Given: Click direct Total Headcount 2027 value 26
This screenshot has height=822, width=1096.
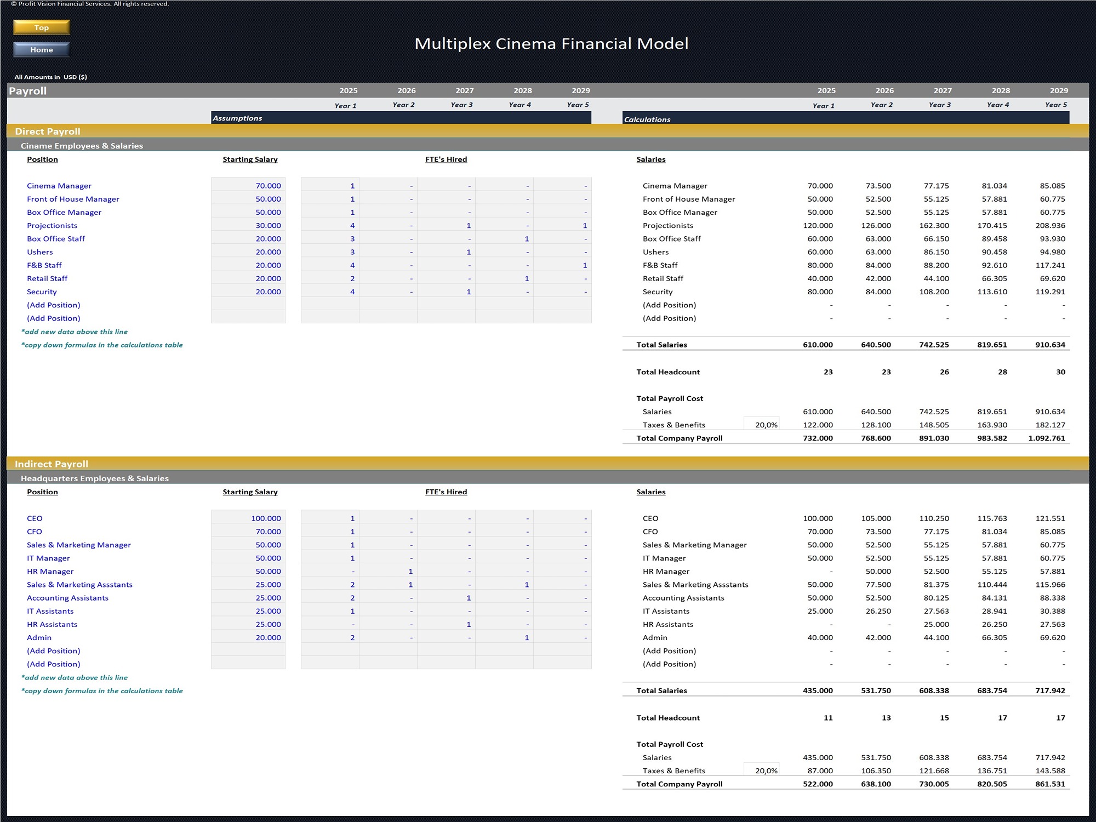Looking at the screenshot, I should (944, 372).
